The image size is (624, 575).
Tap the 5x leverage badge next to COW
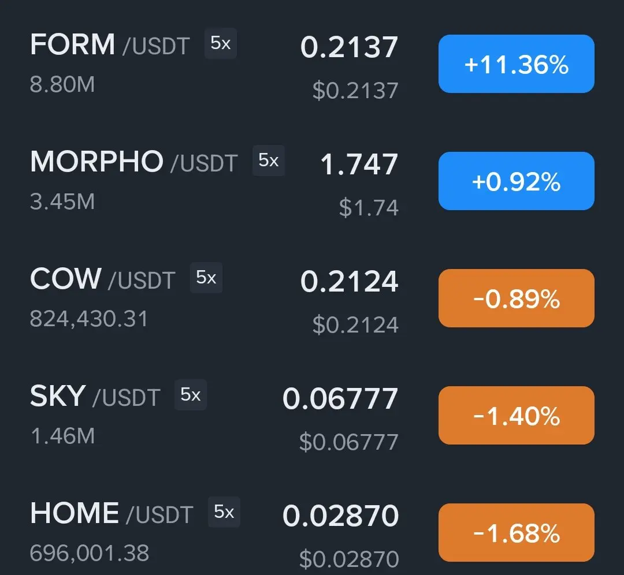coord(206,278)
